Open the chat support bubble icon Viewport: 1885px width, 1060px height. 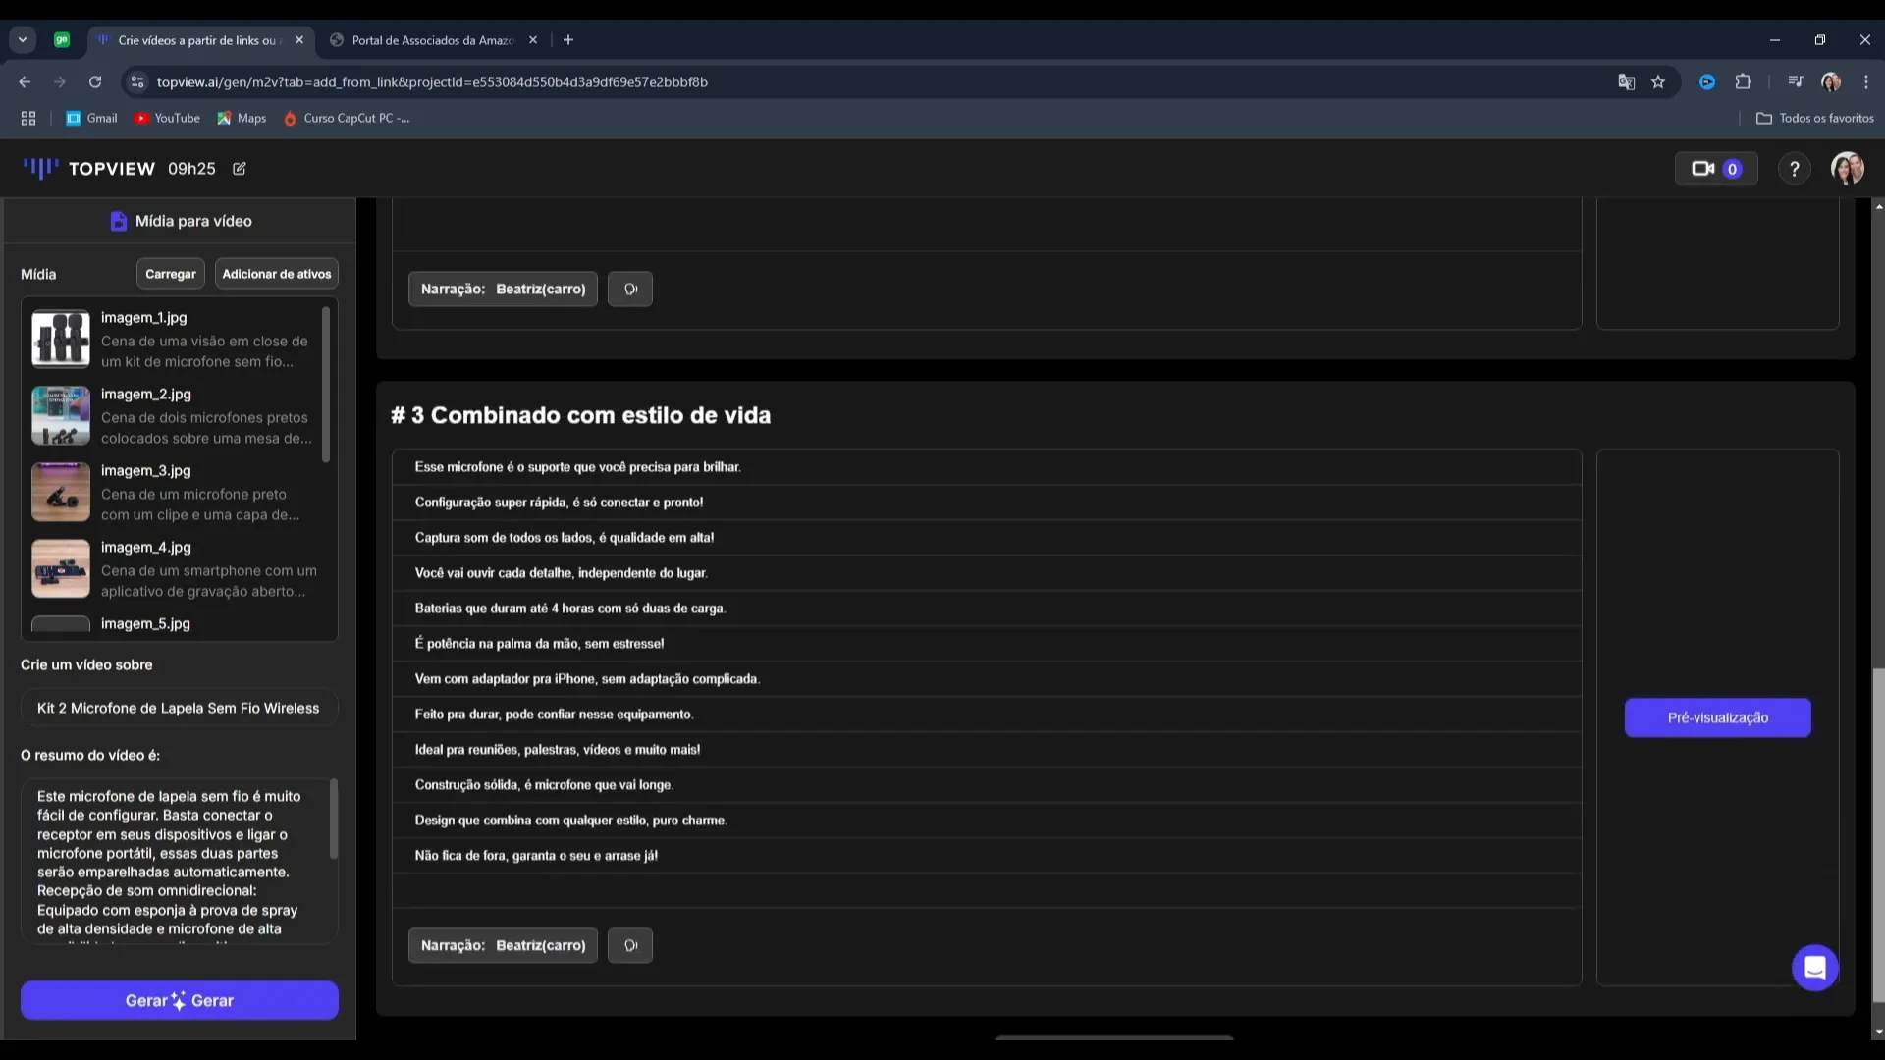point(1814,968)
